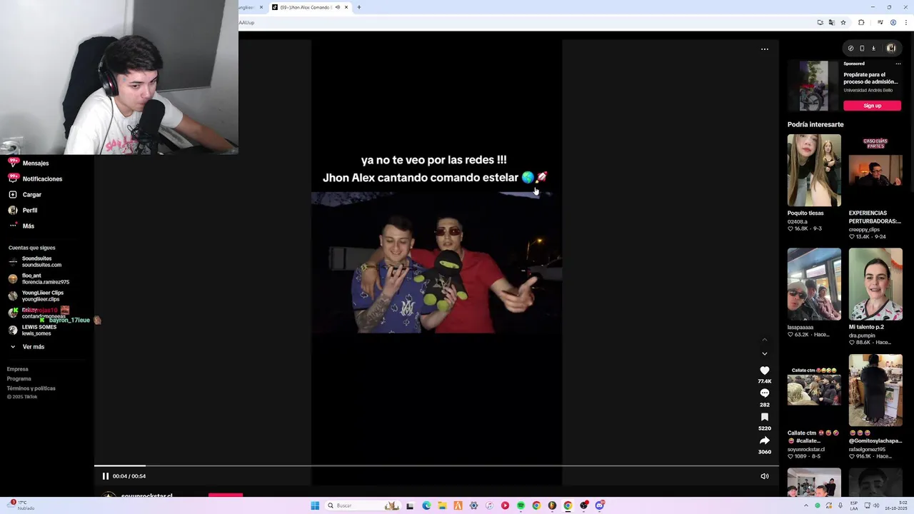Open the weather widget showing Nublado
The width and height of the screenshot is (914, 514).
pyautogui.click(x=21, y=505)
